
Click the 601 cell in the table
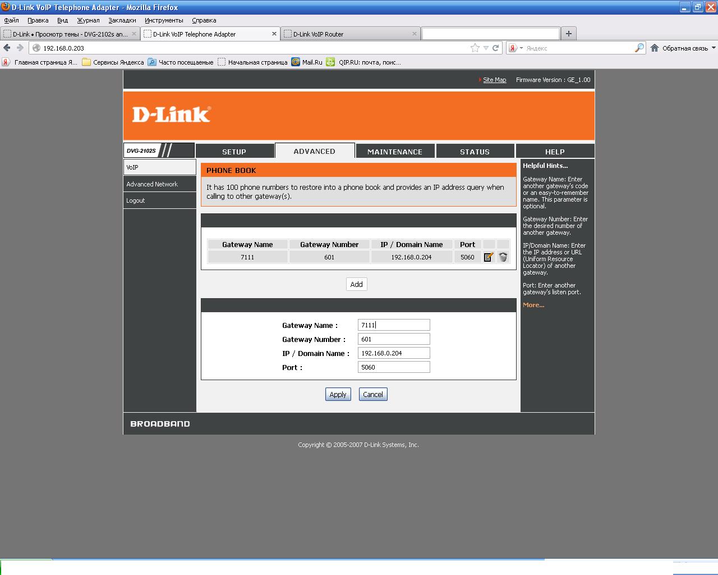329,257
